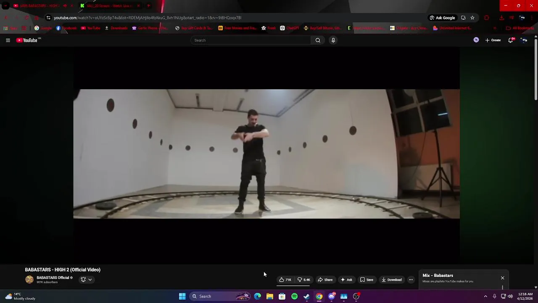Open Microsoft Store from the taskbar
538x303 pixels.
(x=282, y=296)
